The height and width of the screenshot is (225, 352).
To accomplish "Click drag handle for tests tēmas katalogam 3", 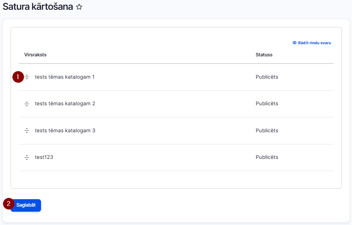I will 27,131.
